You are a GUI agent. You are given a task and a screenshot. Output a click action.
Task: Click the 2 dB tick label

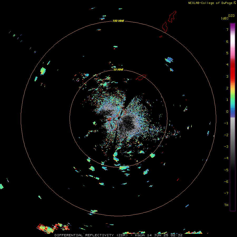point(227,88)
